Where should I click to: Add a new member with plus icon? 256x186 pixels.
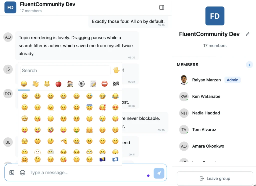pos(249,65)
